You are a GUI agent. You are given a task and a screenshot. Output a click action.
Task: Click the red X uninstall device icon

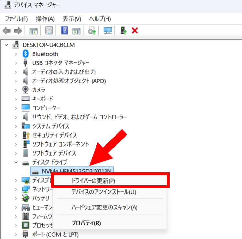[135, 31]
